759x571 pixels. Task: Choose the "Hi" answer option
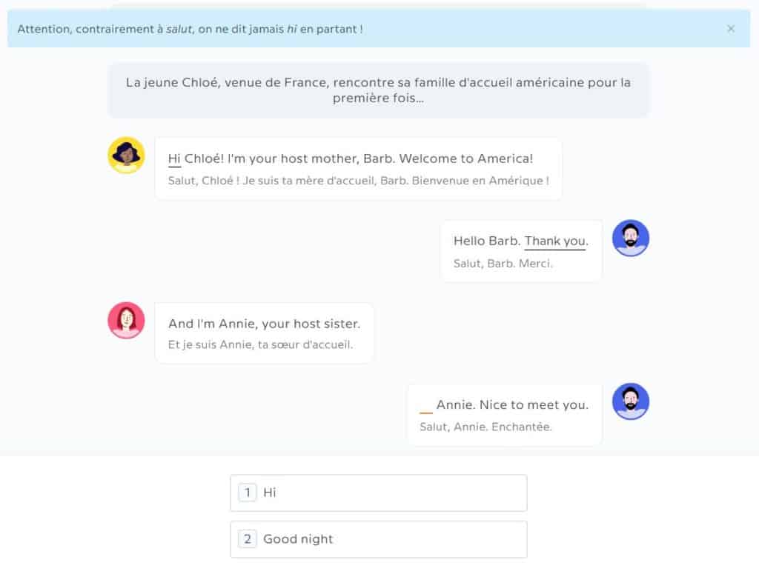pos(378,492)
